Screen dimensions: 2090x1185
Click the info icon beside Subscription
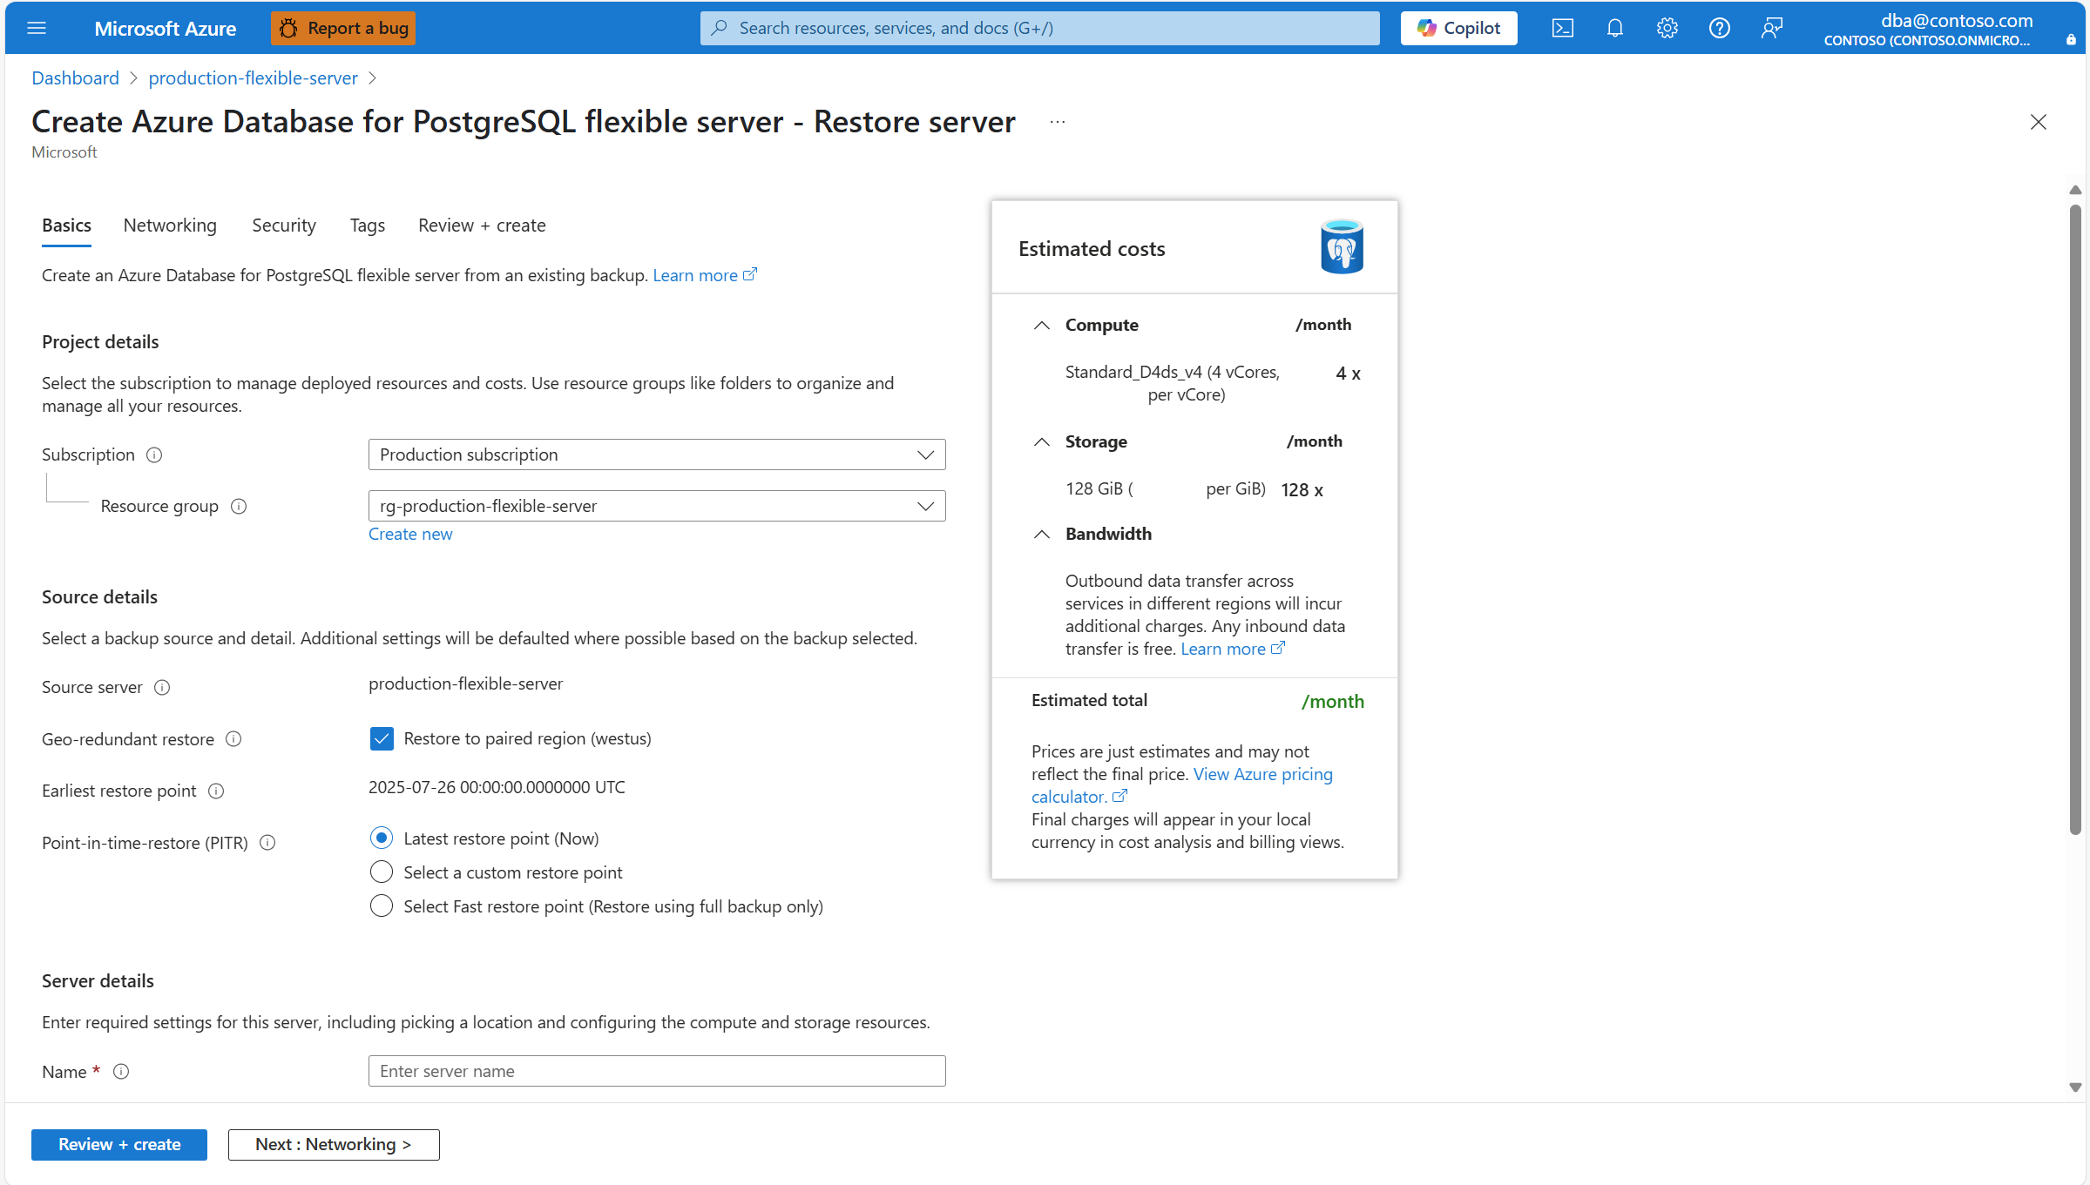pos(154,454)
